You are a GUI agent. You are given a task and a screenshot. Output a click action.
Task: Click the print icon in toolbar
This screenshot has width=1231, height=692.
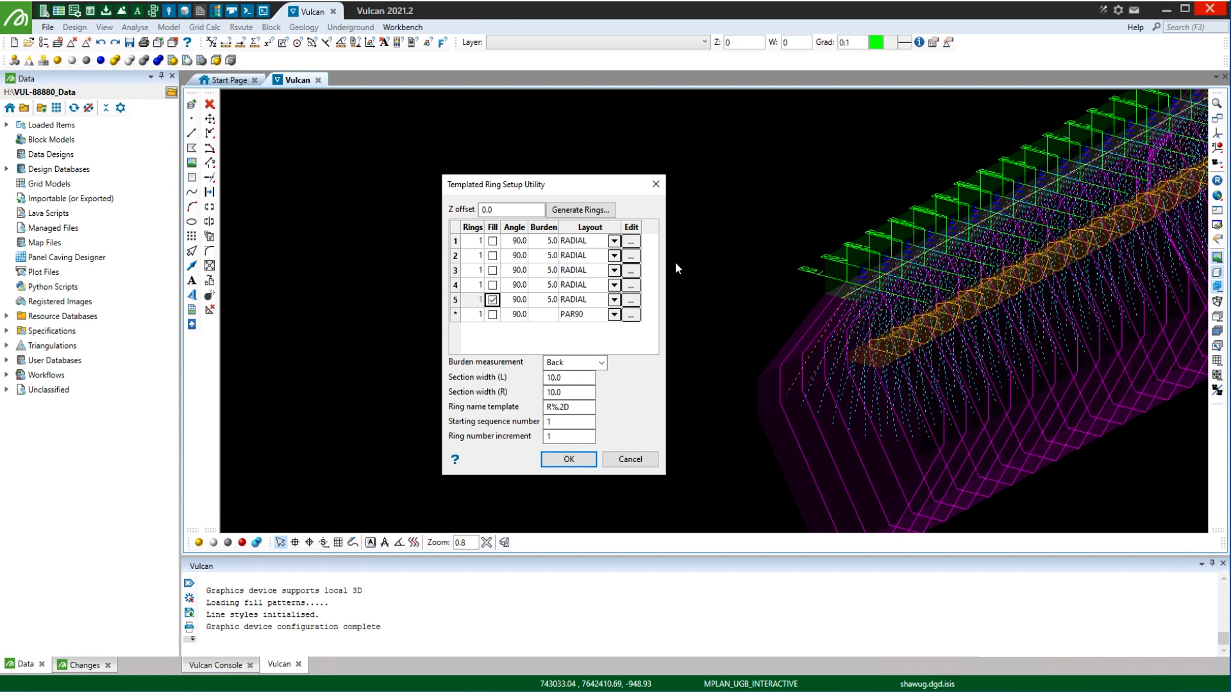coord(144,42)
